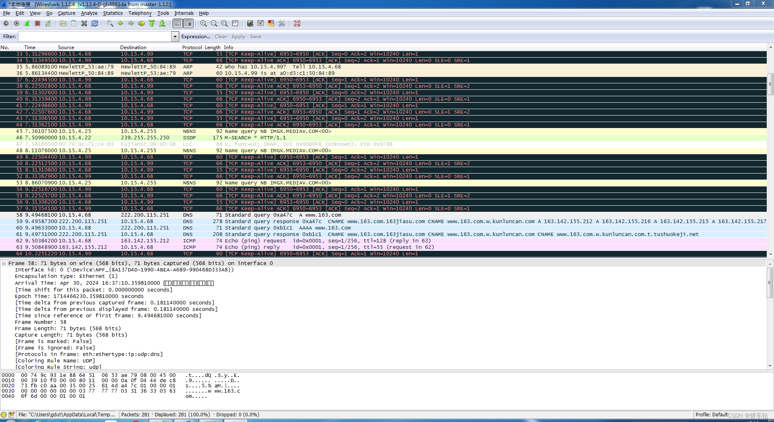This screenshot has height=422, width=774.
Task: Select packet 45 NBNS name query
Action: pos(383,131)
